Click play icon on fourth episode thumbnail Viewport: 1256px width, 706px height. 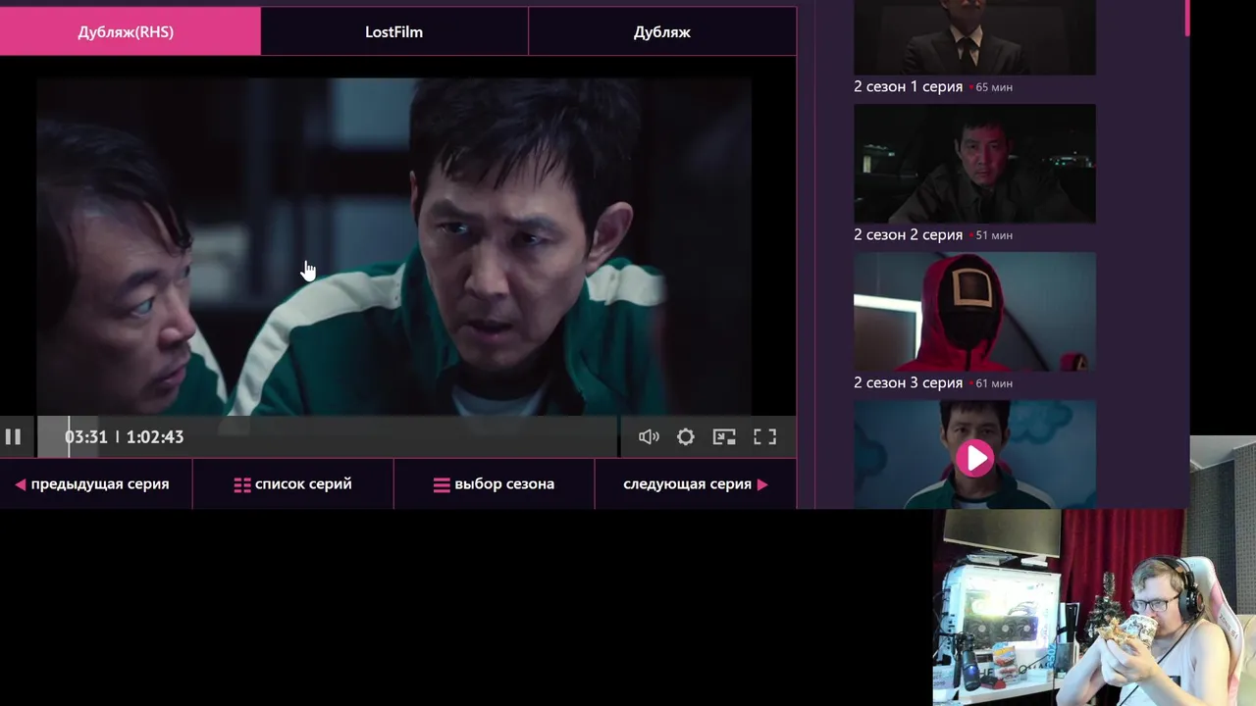pos(974,458)
